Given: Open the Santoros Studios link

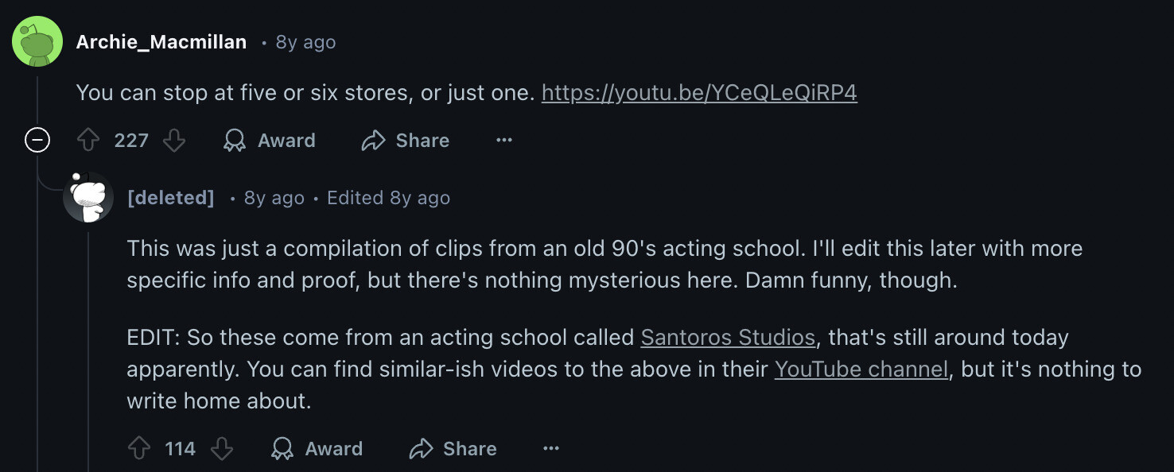Looking at the screenshot, I should click(728, 337).
